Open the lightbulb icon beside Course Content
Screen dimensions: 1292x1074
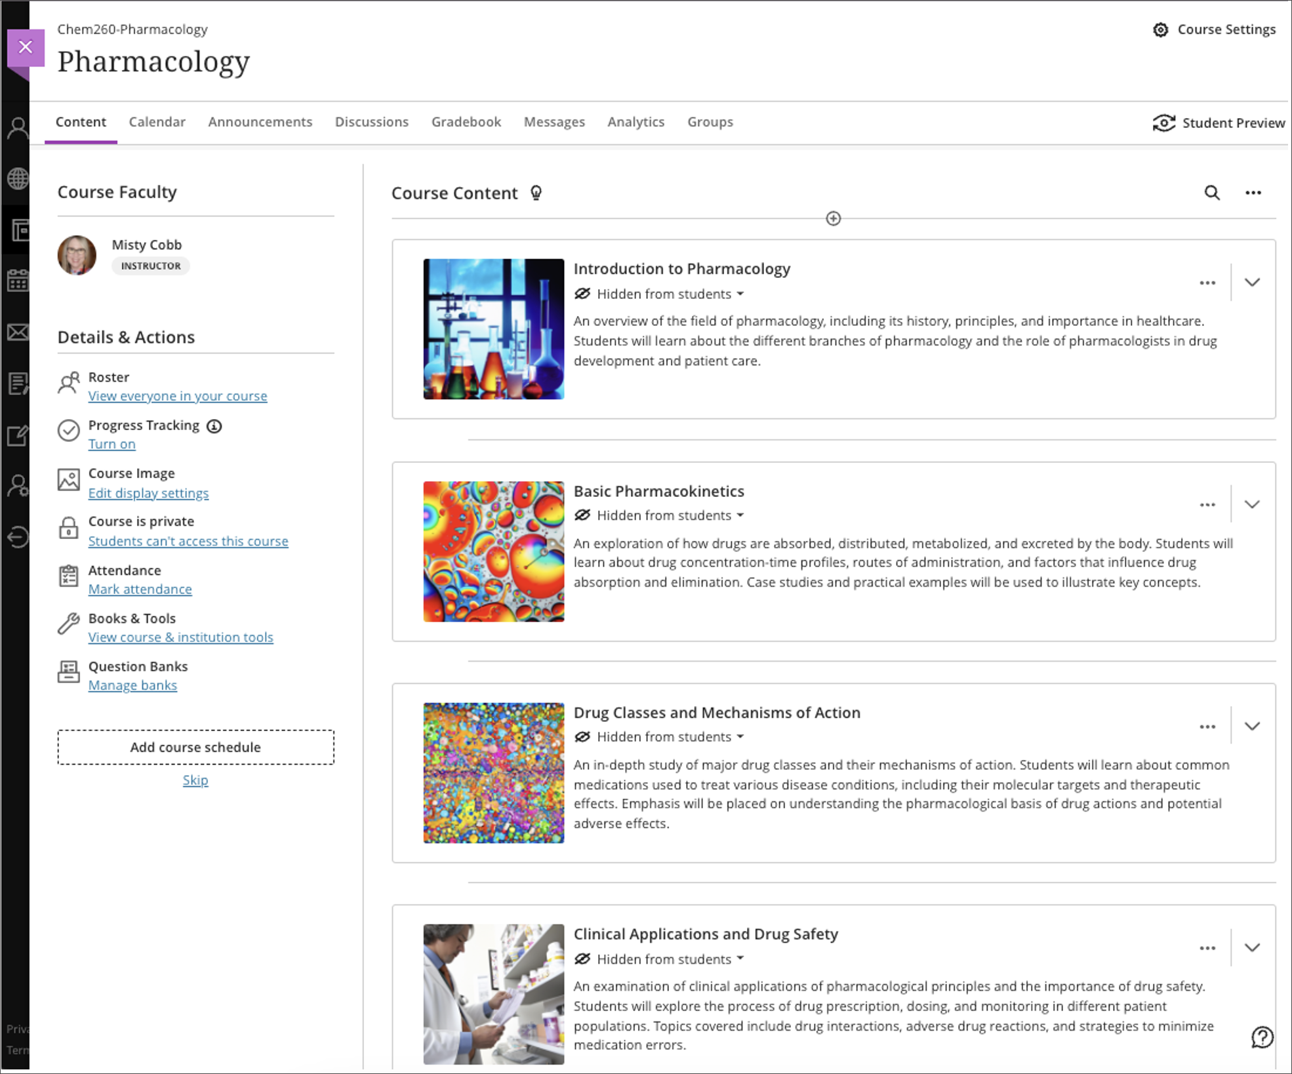[x=536, y=192]
